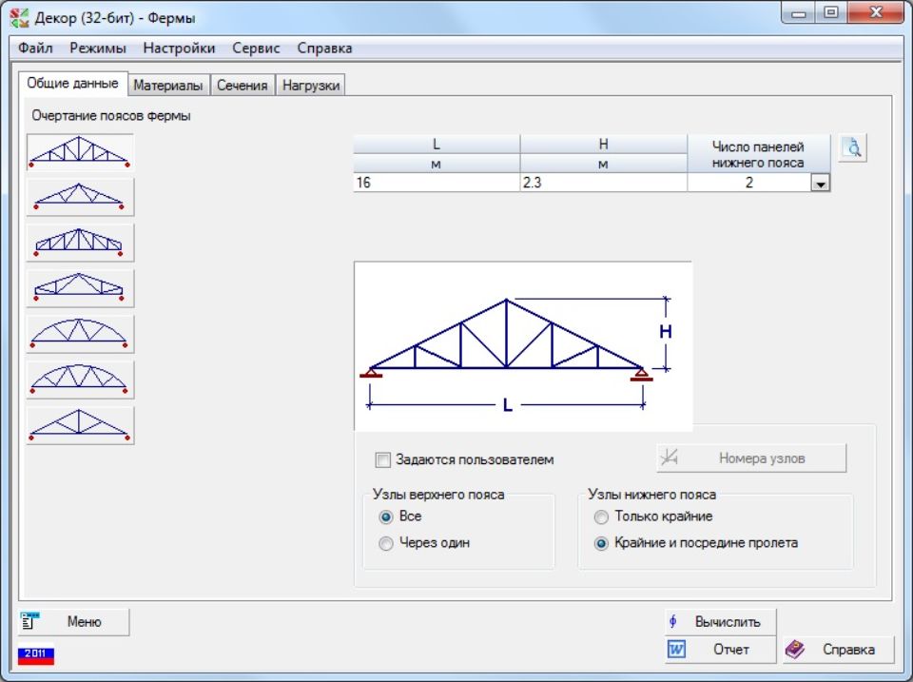Select the sixth truss outline (second arched)
The width and height of the screenshot is (913, 682).
tap(80, 380)
